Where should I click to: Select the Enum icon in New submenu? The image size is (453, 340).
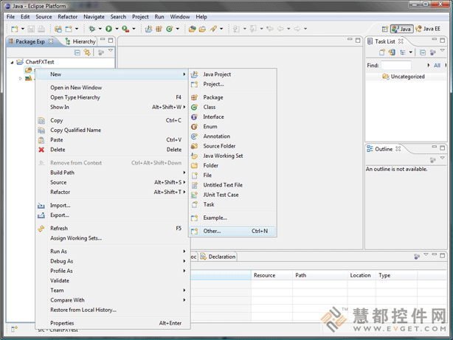click(x=195, y=127)
